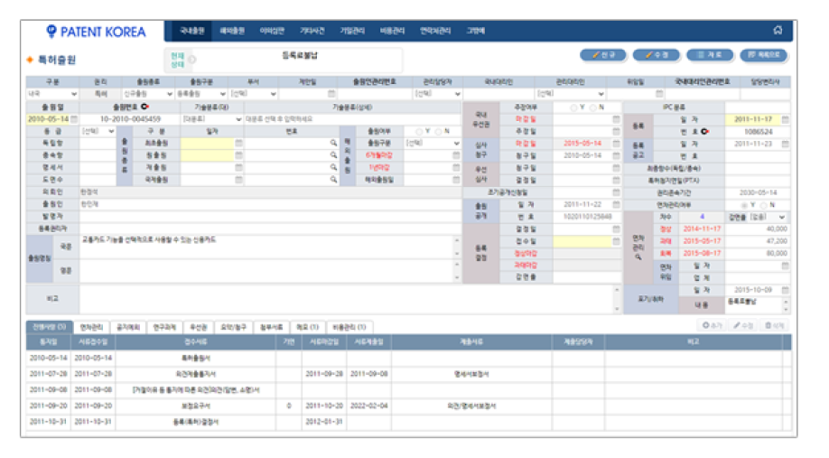The height and width of the screenshot is (458, 829).
Task: Open calendar next to examination deadline 2015-05-14
Action: [x=616, y=144]
